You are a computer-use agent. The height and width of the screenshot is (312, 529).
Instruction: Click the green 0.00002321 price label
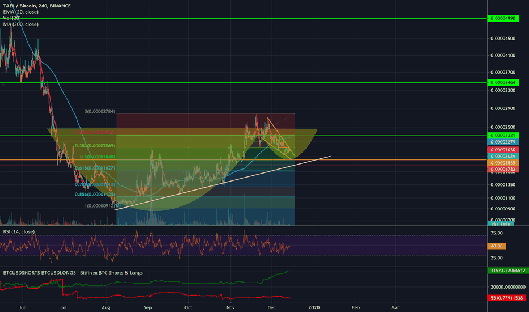point(503,135)
